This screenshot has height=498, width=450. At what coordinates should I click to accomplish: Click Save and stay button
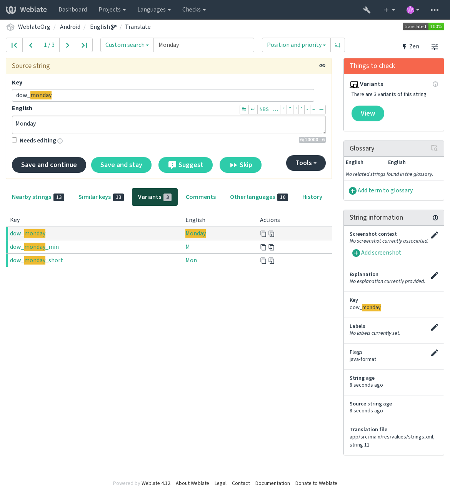[121, 165]
